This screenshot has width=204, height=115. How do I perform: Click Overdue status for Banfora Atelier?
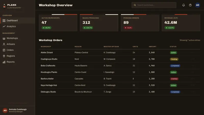pos(174,79)
